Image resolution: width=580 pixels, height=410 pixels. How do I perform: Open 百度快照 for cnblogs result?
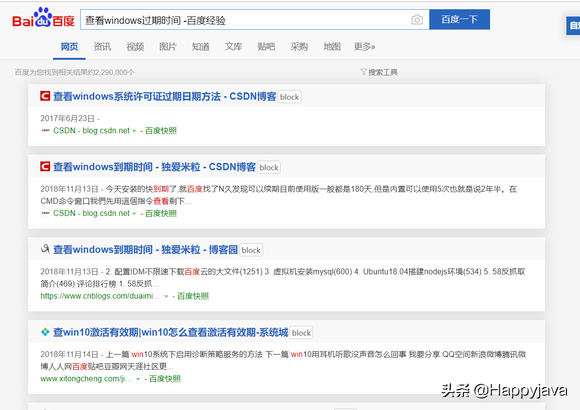click(x=193, y=296)
